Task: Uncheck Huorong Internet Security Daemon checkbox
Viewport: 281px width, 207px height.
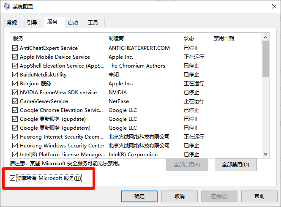Action: [15, 137]
